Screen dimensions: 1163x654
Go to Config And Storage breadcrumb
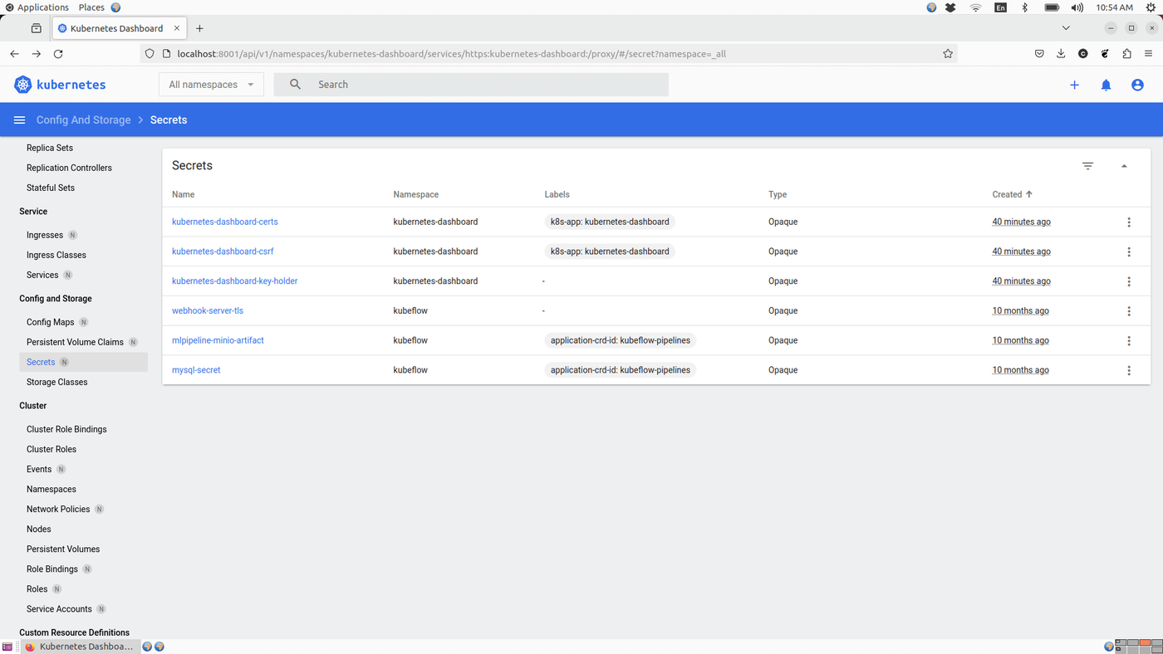83,120
